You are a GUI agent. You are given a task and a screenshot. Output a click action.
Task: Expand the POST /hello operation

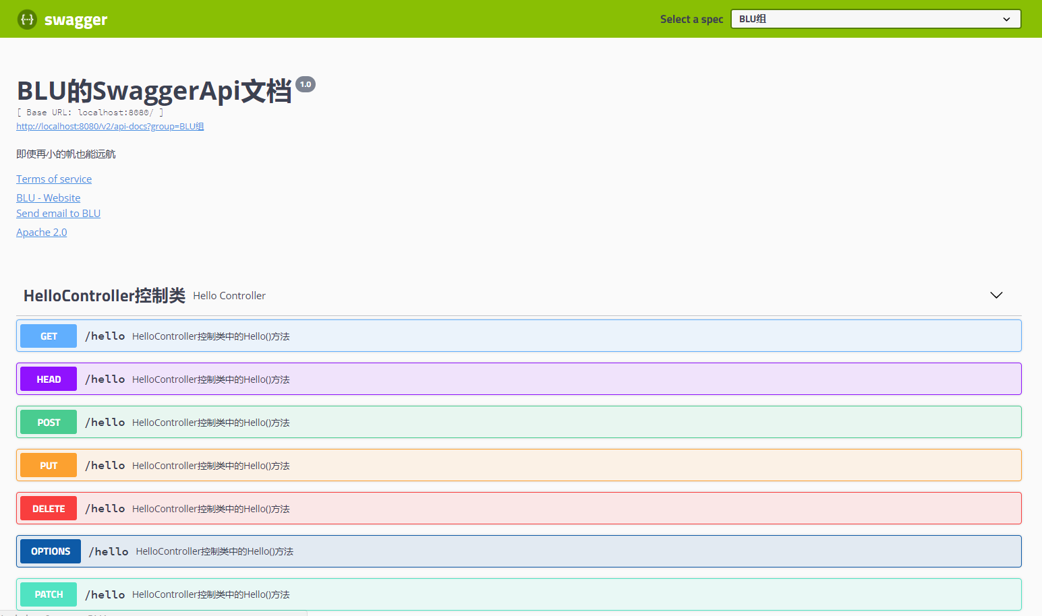[x=519, y=422]
